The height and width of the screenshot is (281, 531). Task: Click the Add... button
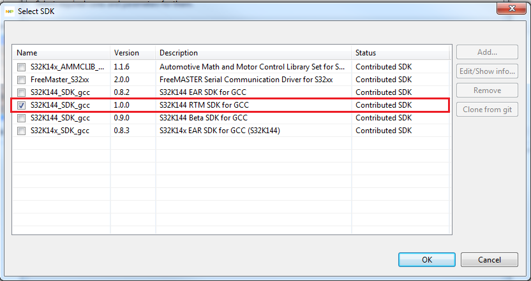click(x=487, y=52)
